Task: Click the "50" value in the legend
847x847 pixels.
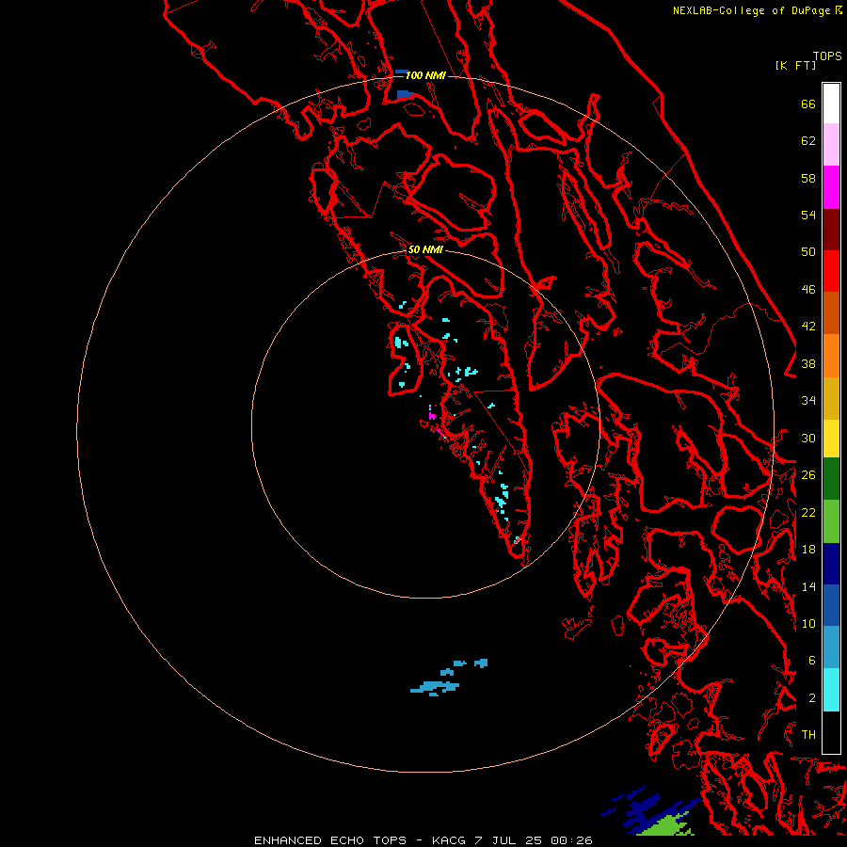Action: click(x=808, y=251)
